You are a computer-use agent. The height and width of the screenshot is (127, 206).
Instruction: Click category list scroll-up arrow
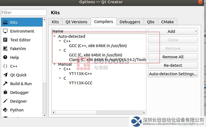coord(45,20)
